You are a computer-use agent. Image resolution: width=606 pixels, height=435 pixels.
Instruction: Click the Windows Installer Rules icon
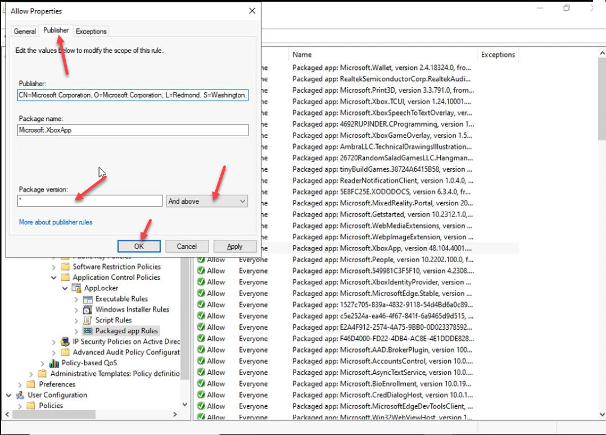(88, 310)
